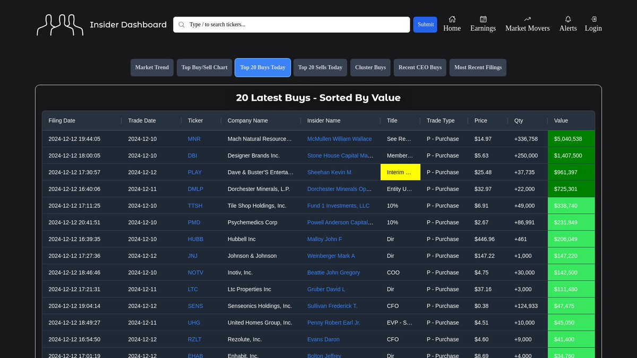Open insider Evans Daron link
This screenshot has height=358, width=637.
(323, 339)
